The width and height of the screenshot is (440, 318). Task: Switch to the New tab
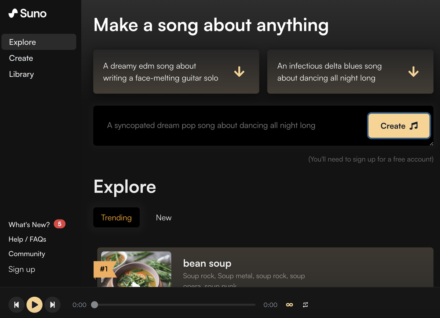pyautogui.click(x=164, y=217)
